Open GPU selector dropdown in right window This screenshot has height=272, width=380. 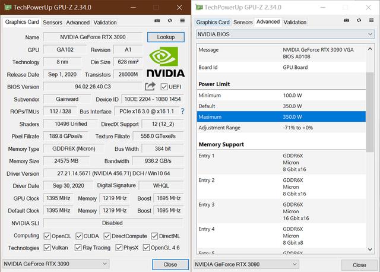pos(246,264)
